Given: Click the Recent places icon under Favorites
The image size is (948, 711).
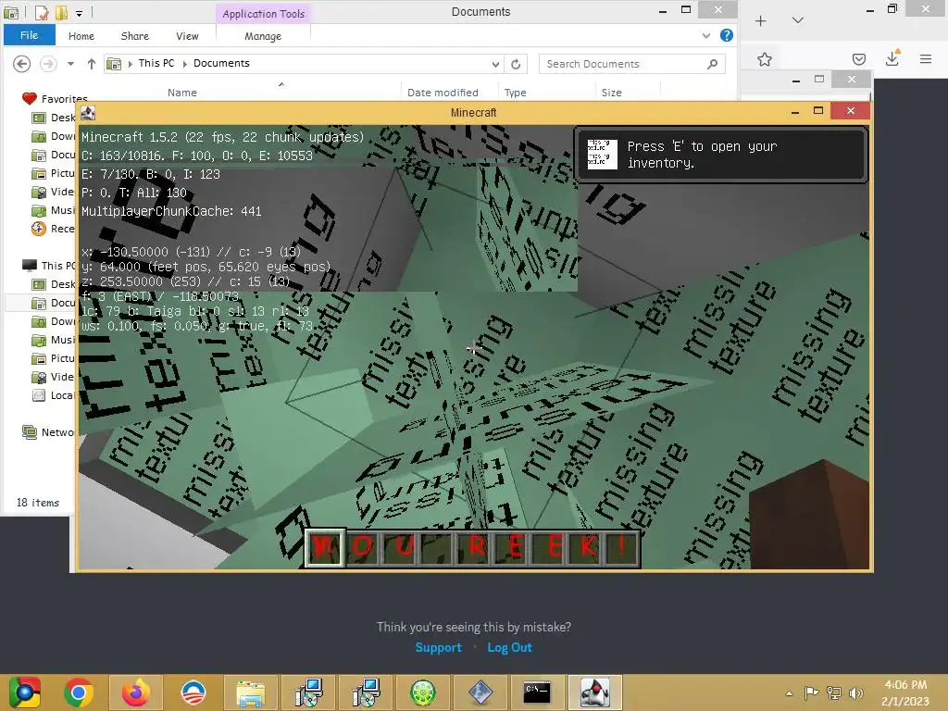Looking at the screenshot, I should coord(39,229).
